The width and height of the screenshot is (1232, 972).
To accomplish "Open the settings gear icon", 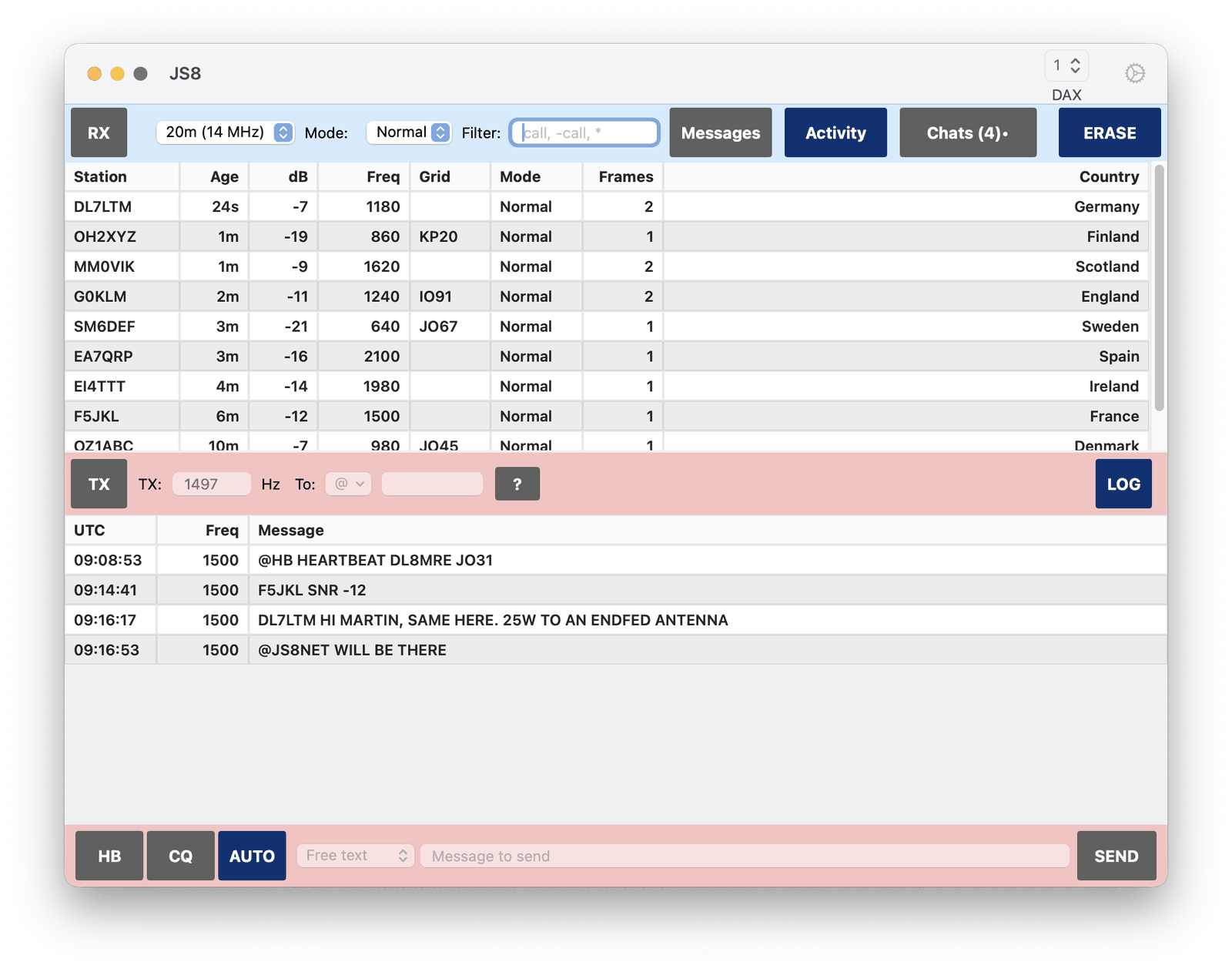I will (x=1134, y=73).
